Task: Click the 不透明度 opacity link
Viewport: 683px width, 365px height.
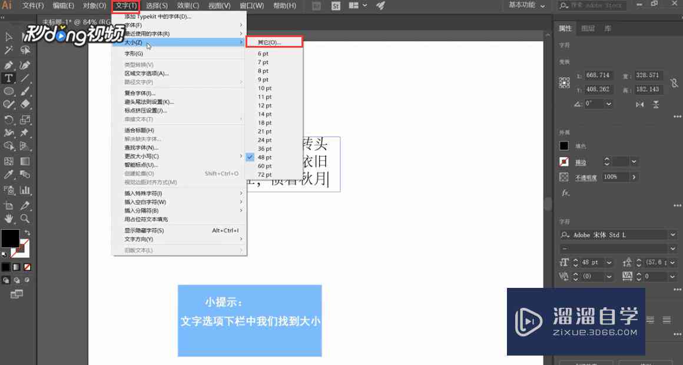Action: click(x=586, y=178)
